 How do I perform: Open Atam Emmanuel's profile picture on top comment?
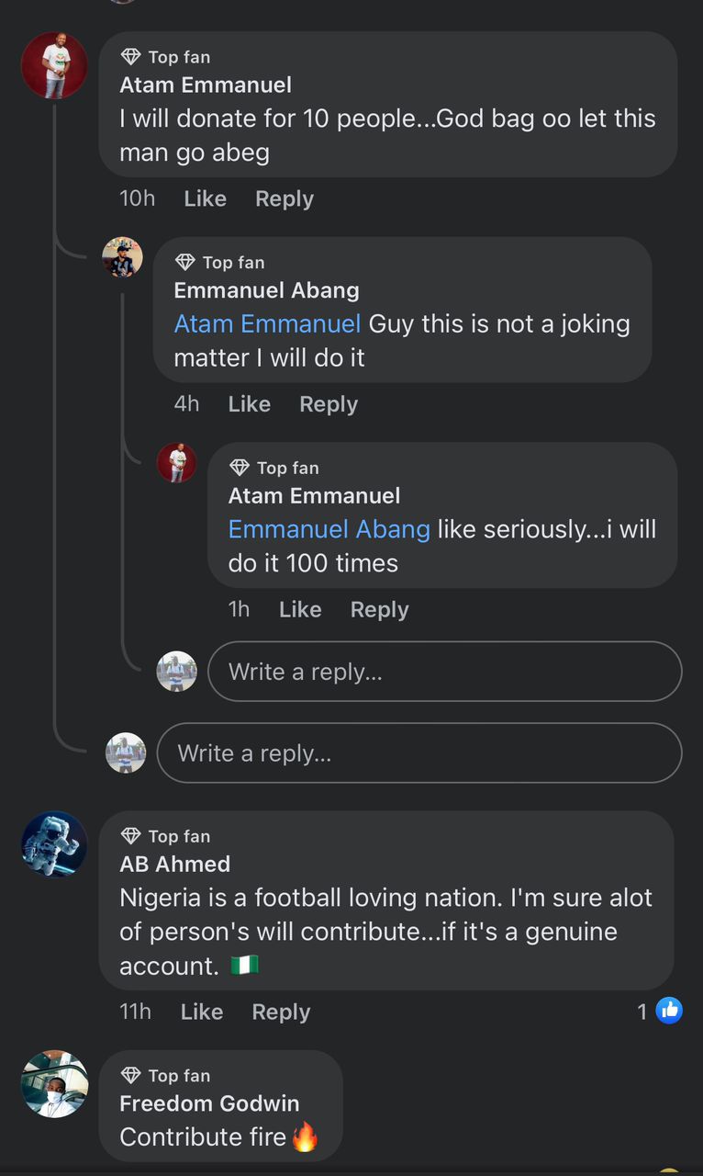(x=54, y=65)
